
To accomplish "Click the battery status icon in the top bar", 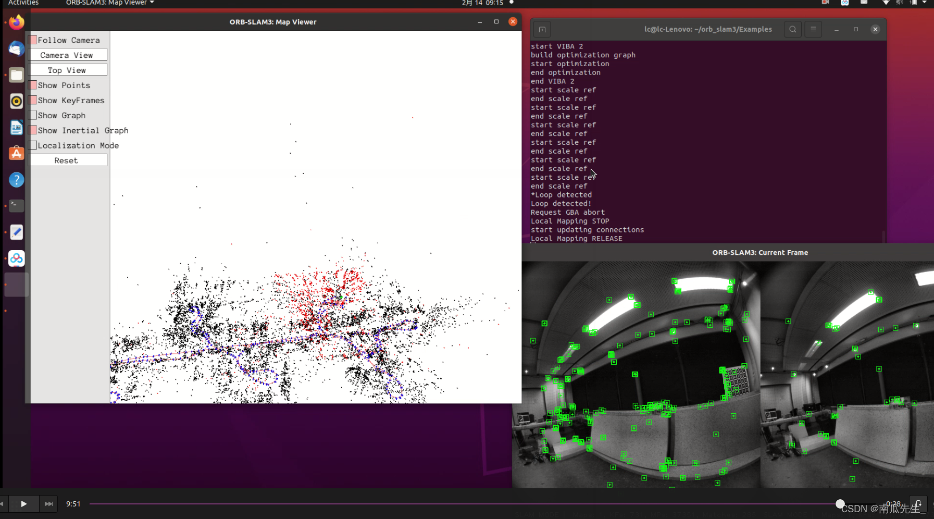I will 913,3.
